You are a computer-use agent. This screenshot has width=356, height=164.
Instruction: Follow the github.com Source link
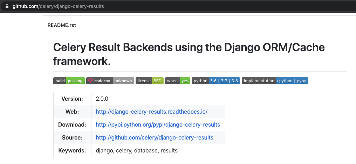point(154,137)
